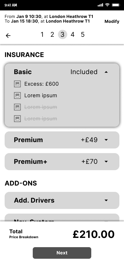Screen dimensions: 124x268
Task: Jump to step 5
Action: [83, 34]
